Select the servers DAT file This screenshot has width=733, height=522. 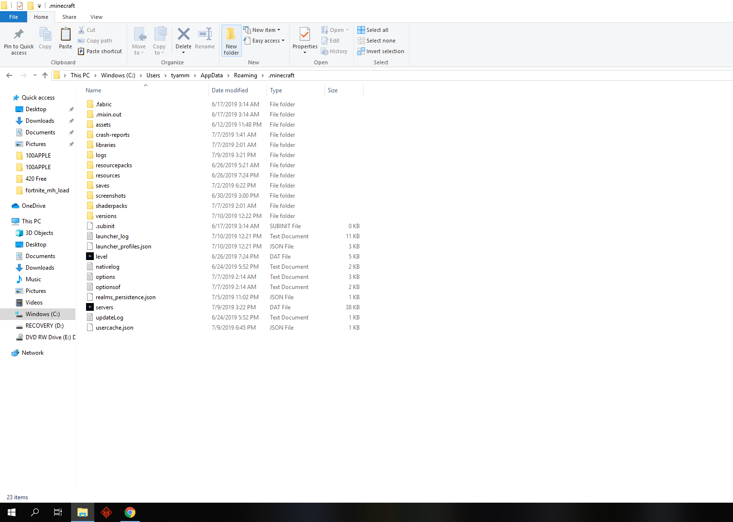click(104, 307)
